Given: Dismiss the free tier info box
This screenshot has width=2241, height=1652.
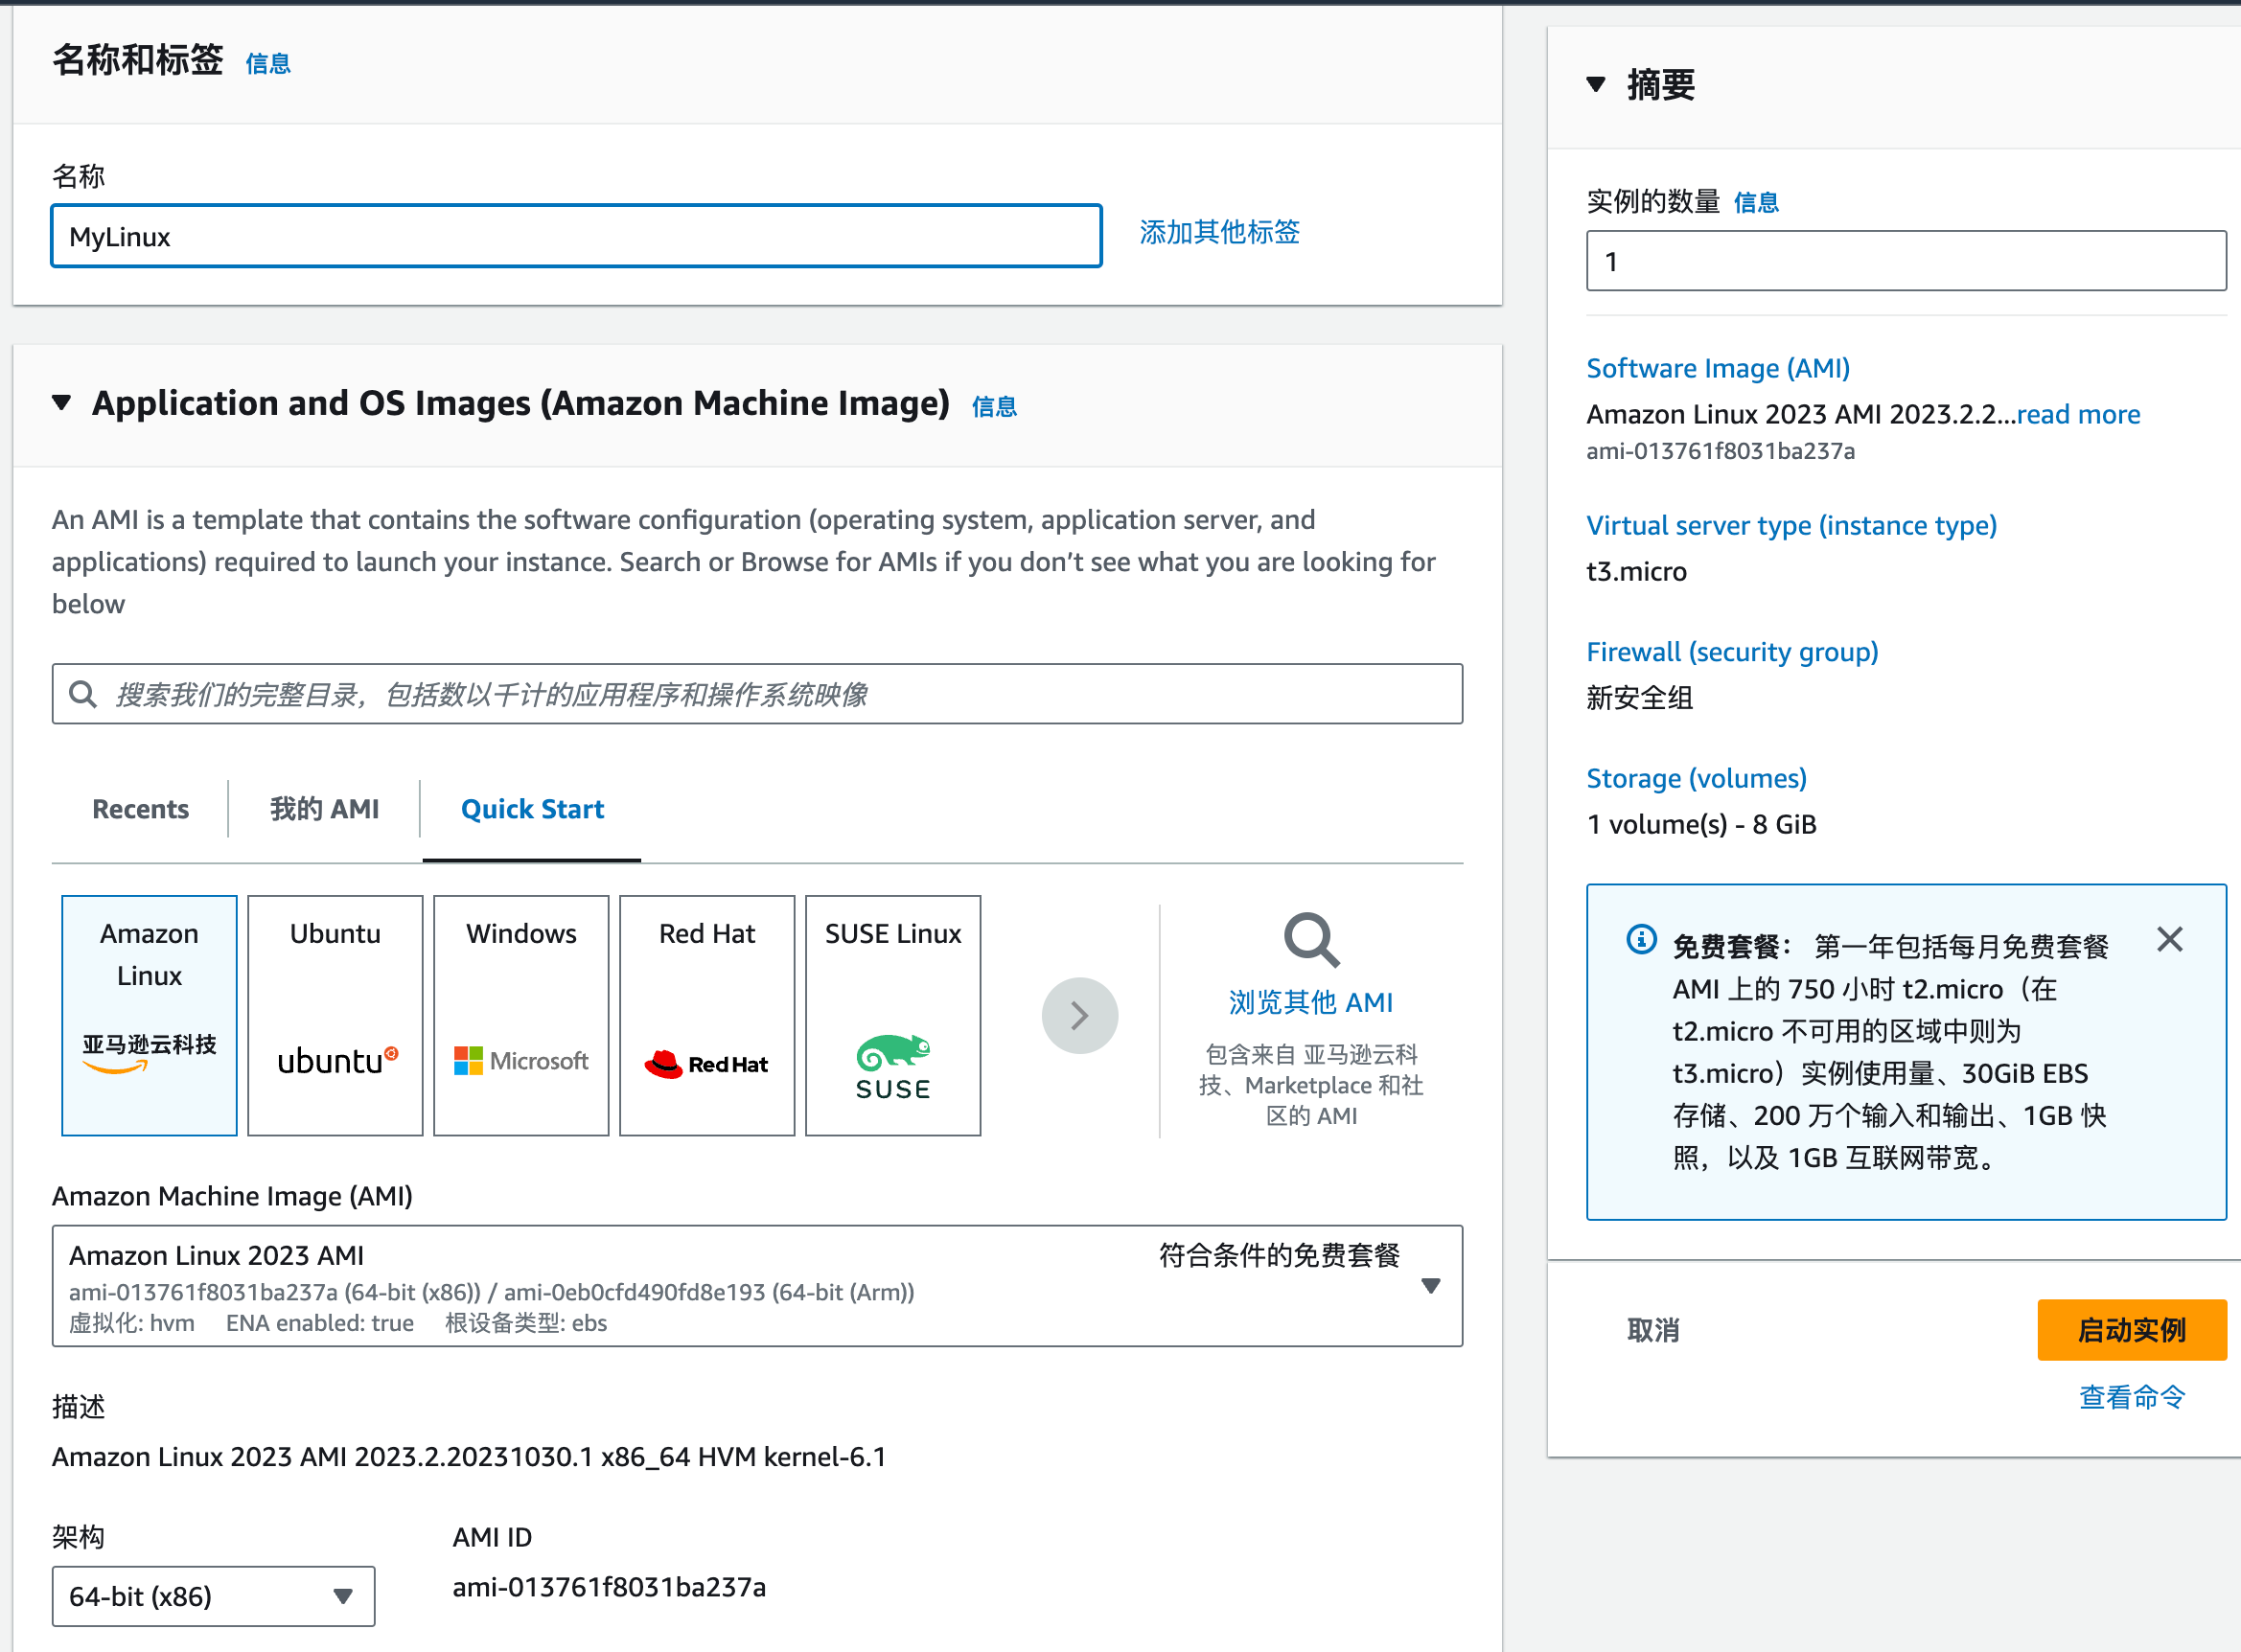Looking at the screenshot, I should click(x=2169, y=939).
